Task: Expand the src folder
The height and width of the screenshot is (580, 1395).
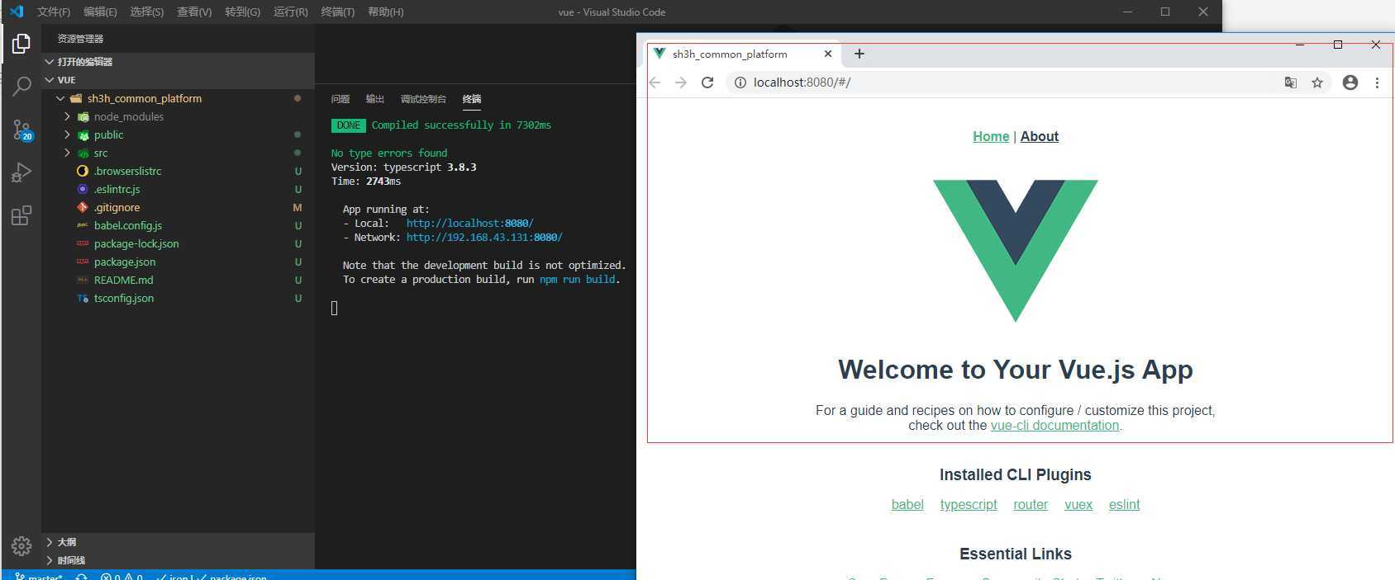Action: click(x=67, y=153)
